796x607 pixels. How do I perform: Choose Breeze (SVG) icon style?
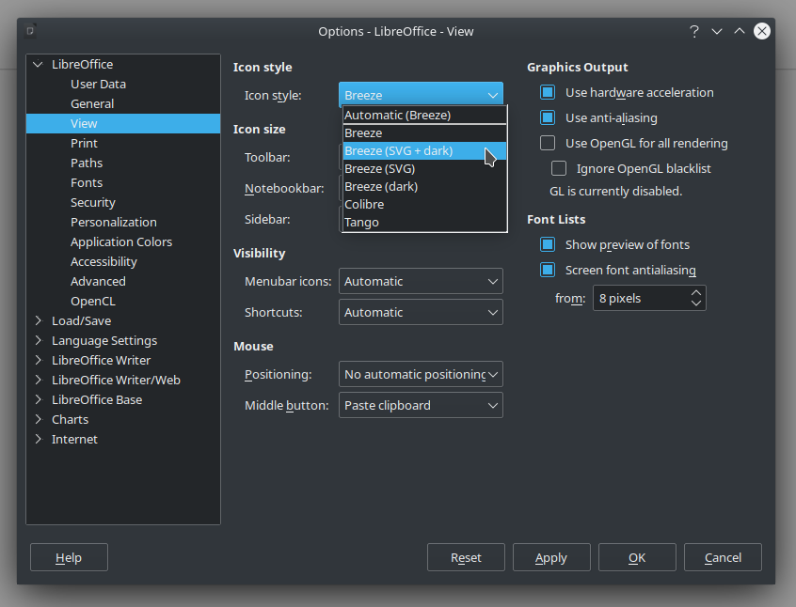(425, 168)
